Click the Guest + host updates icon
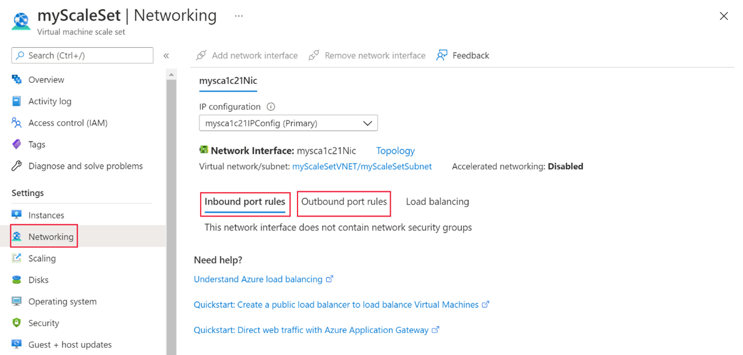 pos(17,344)
